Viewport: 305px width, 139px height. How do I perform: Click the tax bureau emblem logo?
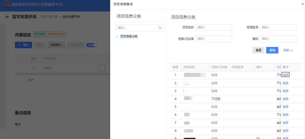click(7, 4)
